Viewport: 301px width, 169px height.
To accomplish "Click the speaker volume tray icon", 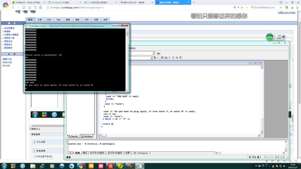I will pos(284,166).
